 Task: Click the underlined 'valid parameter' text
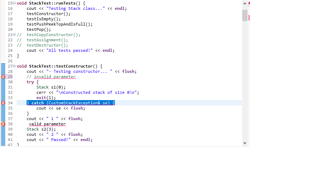[47, 124]
